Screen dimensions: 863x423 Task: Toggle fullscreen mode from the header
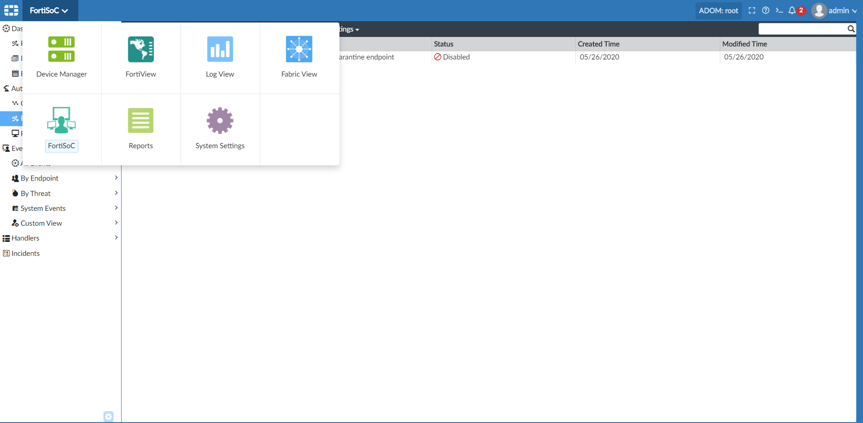[x=751, y=10]
